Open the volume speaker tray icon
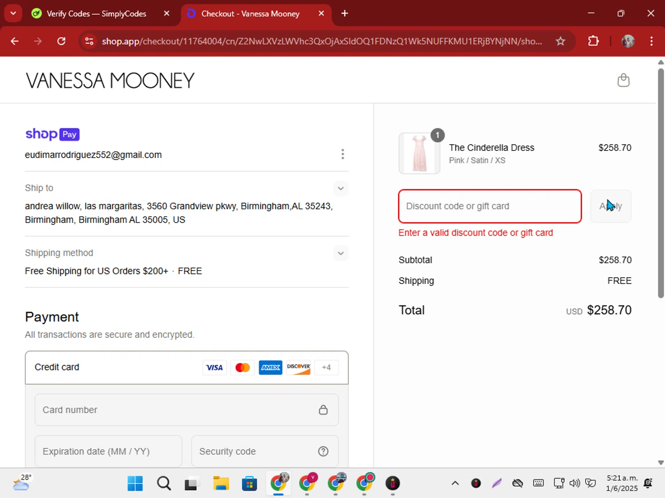Screen dimensions: 665x498 pyautogui.click(x=574, y=483)
